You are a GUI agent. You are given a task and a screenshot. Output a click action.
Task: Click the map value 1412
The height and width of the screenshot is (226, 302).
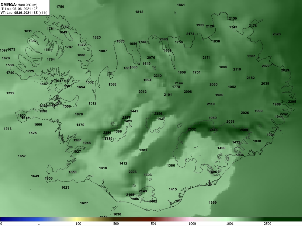[123, 163]
